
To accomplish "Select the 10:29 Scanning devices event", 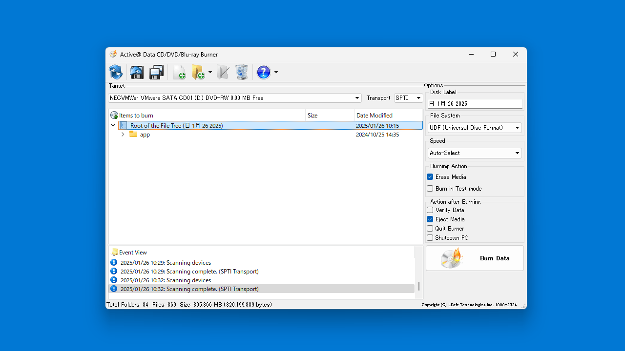I will 261,263.
